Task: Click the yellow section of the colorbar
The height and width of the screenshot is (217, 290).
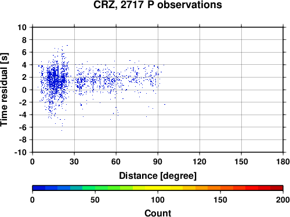Action: 158,188
